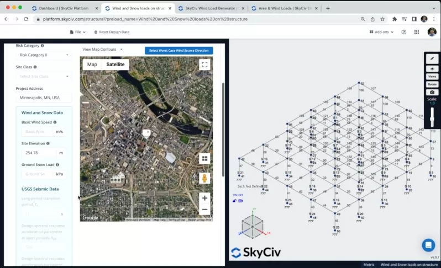Open the Select Site Class dropdown
This screenshot has width=441, height=268.
tap(44, 76)
